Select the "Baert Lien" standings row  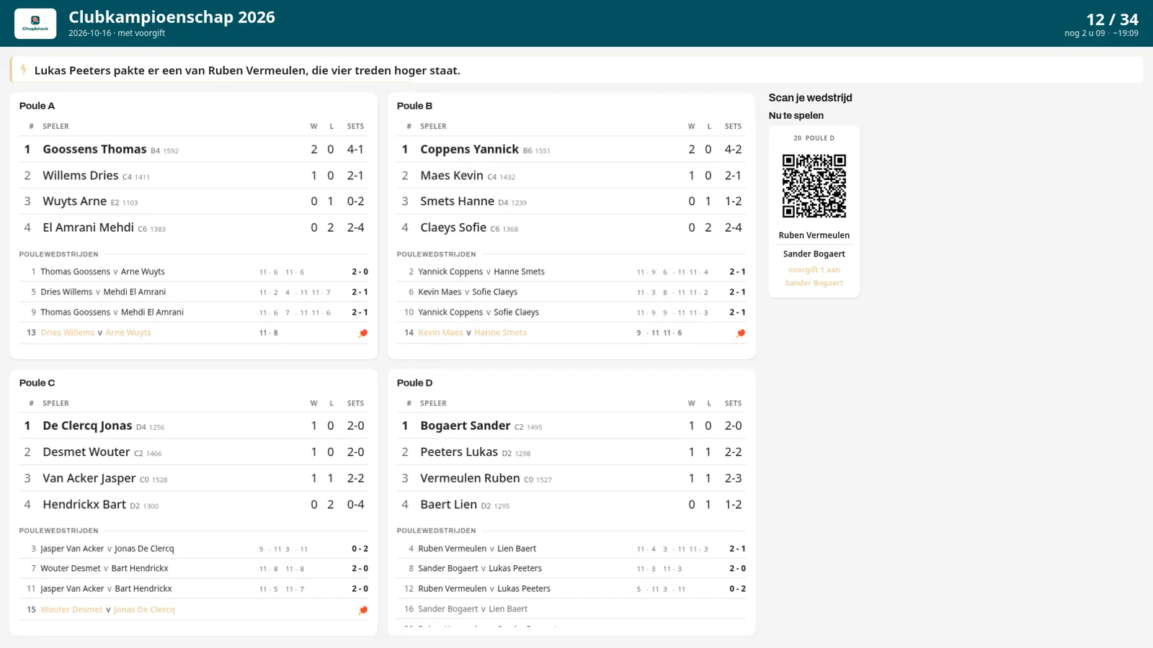[571, 505]
